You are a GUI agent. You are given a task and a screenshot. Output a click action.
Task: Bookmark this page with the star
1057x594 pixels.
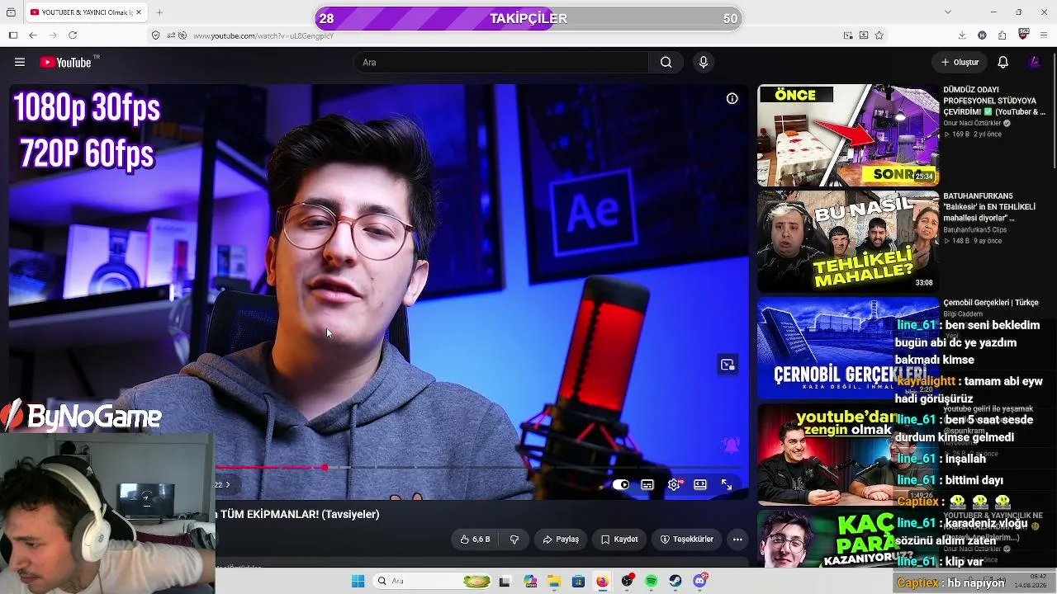[879, 35]
